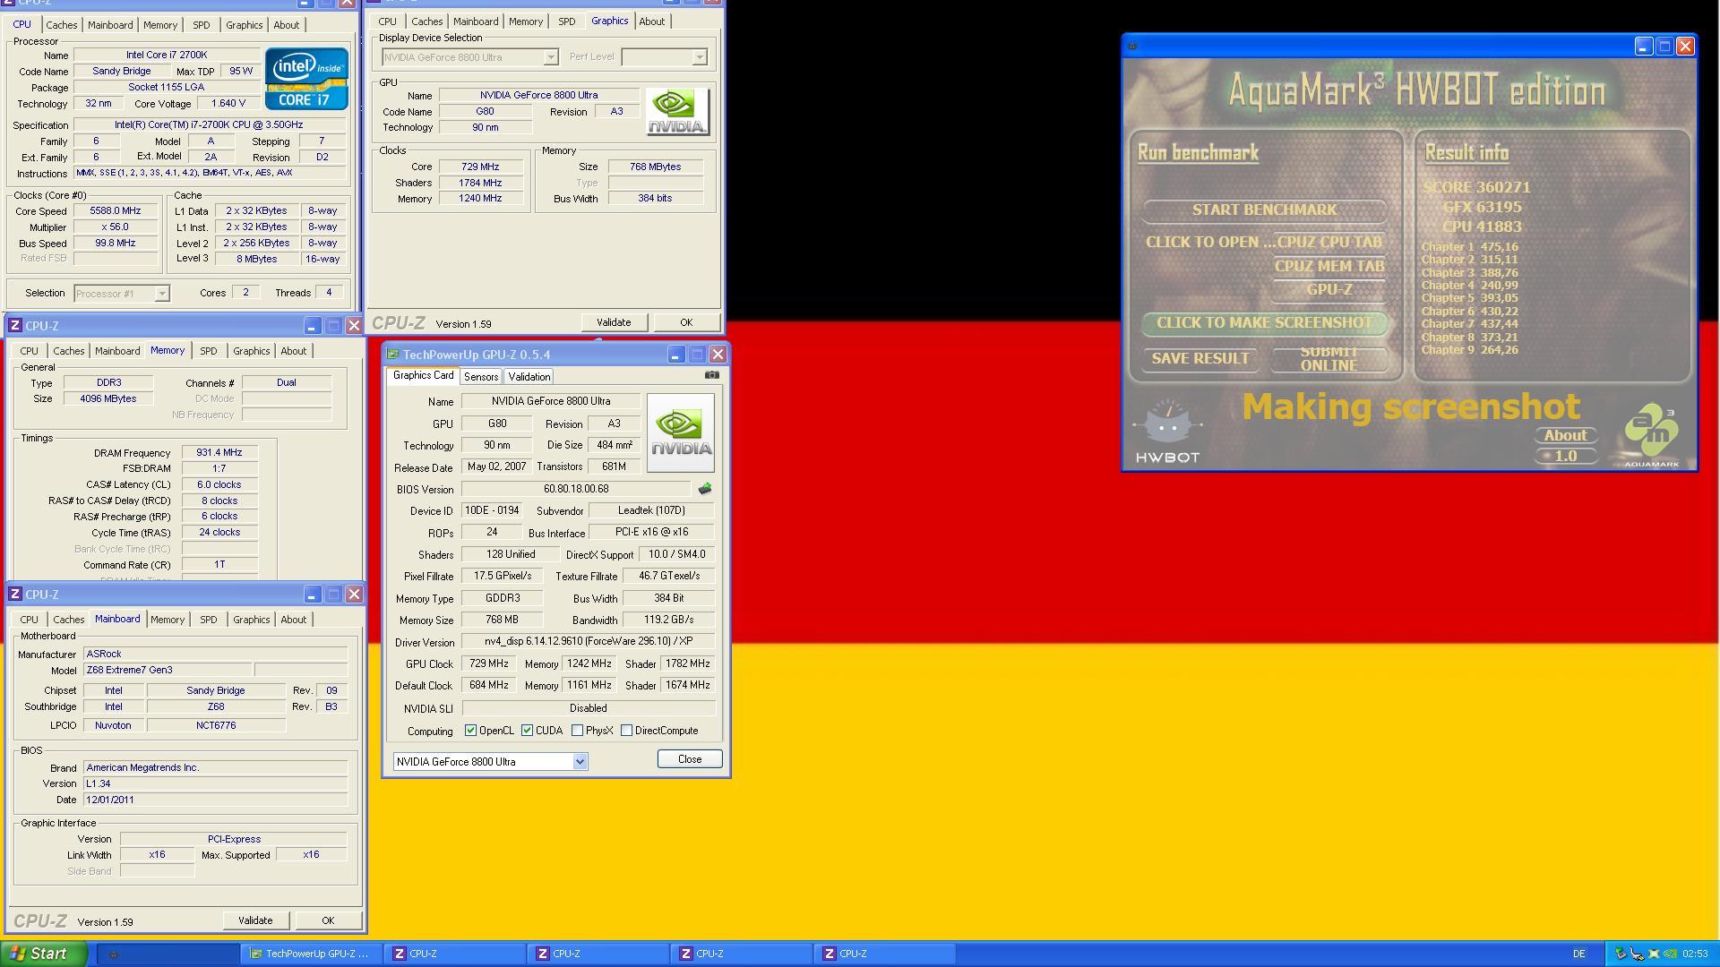Close the GPU-Z window via the title bar X
1720x967 pixels.
tap(718, 355)
